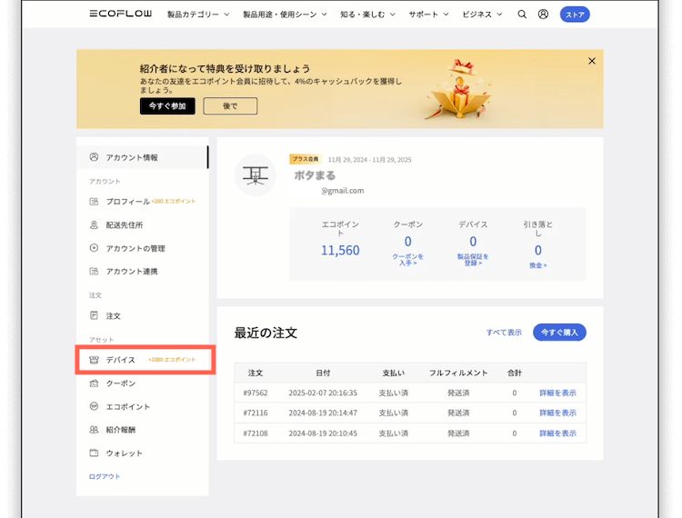Click the フルフィルメント column header

(x=458, y=373)
